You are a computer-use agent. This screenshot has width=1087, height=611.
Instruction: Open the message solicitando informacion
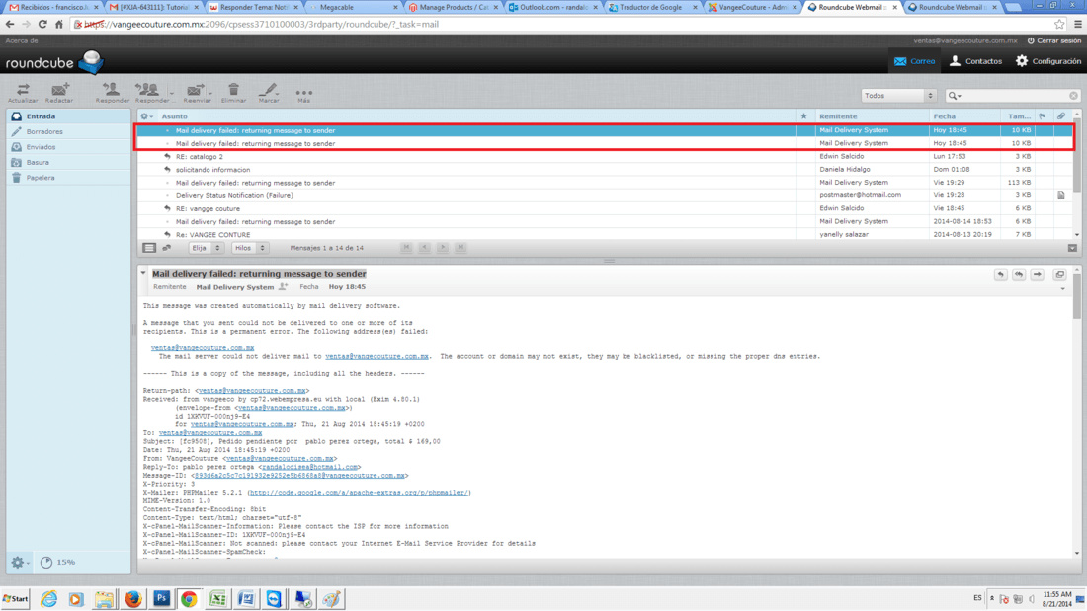click(212, 170)
